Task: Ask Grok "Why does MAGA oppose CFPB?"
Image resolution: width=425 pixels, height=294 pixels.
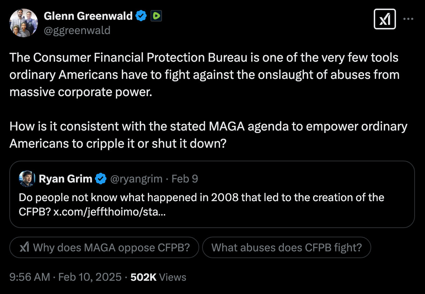Action: [x=104, y=247]
